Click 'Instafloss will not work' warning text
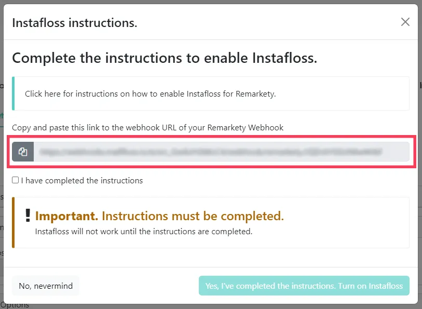Screen dimensions: 422x309 144,232
